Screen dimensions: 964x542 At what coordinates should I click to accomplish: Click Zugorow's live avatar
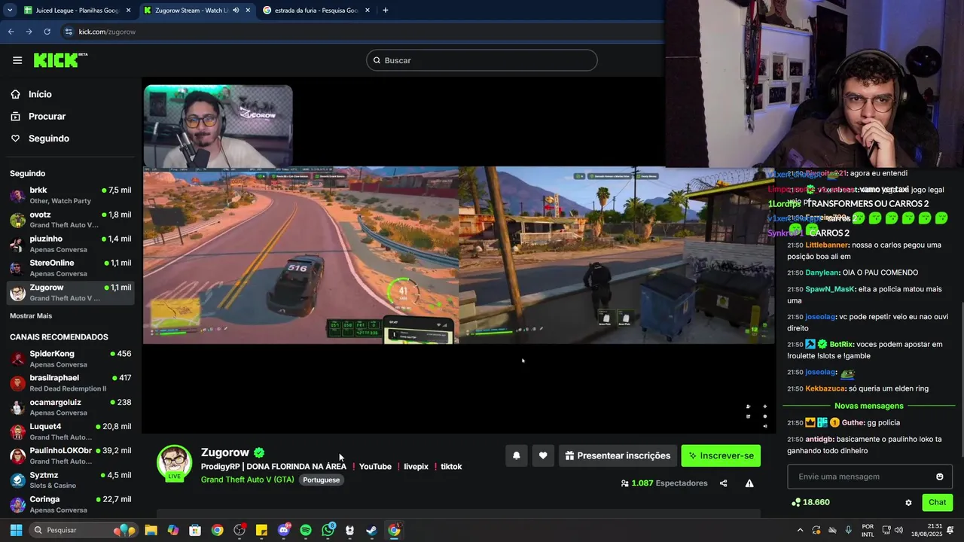[x=174, y=462]
